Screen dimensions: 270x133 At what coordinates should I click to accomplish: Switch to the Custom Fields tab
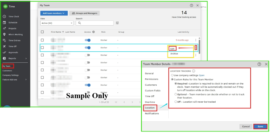pyautogui.click(x=153, y=91)
